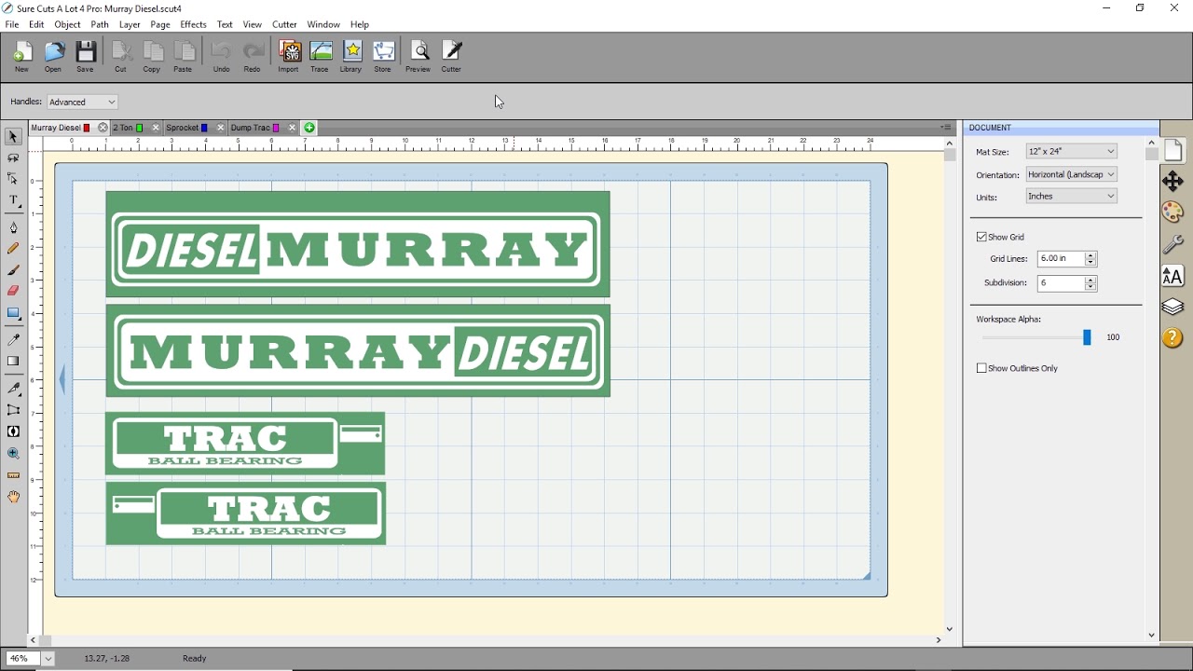Switch to the Dump Trac page tab
Viewport: 1193px width, 671px height.
(254, 128)
